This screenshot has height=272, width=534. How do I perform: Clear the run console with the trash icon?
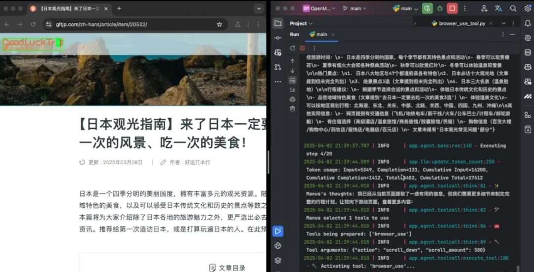pyautogui.click(x=292, y=109)
